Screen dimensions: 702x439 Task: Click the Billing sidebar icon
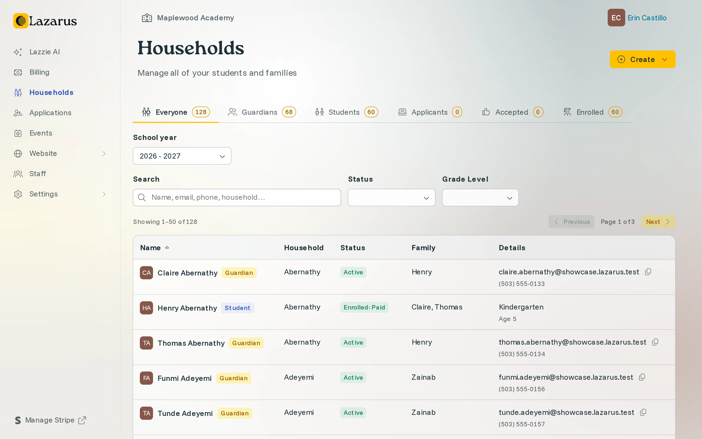[x=18, y=72]
